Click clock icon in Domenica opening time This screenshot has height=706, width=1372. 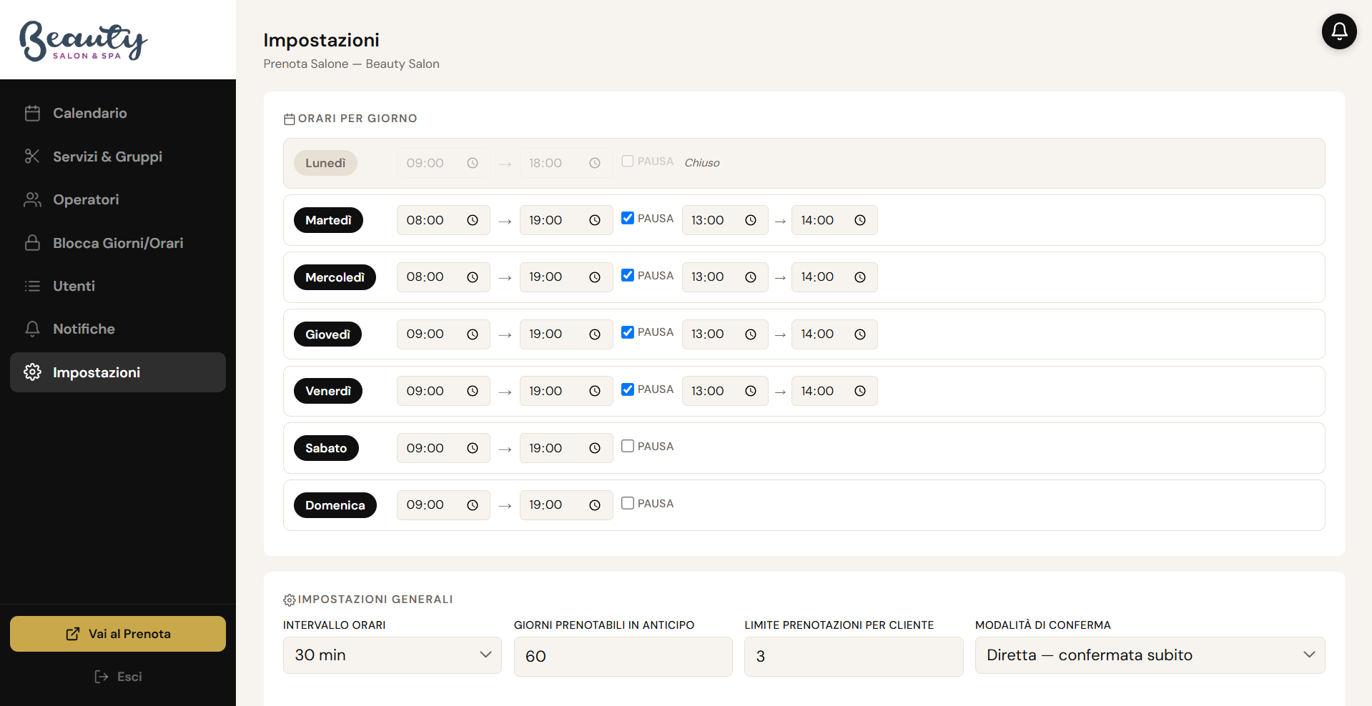[473, 505]
